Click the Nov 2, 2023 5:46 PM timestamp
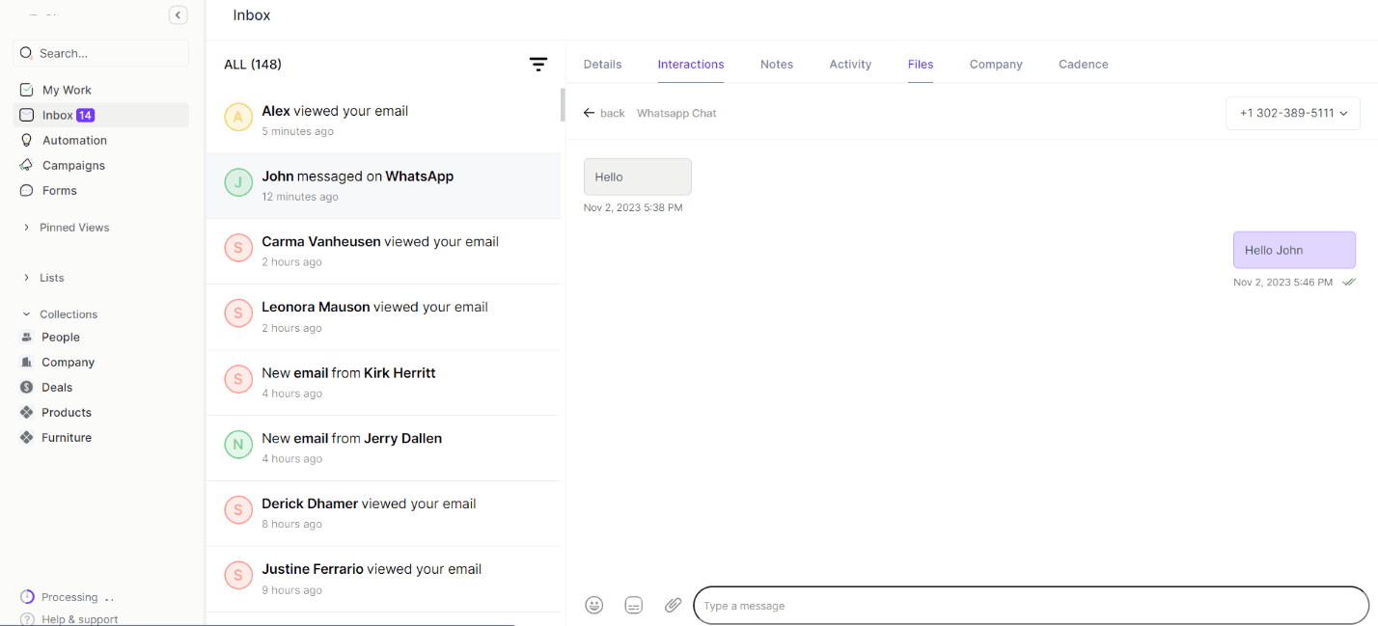Image resolution: width=1378 pixels, height=626 pixels. (x=1282, y=283)
